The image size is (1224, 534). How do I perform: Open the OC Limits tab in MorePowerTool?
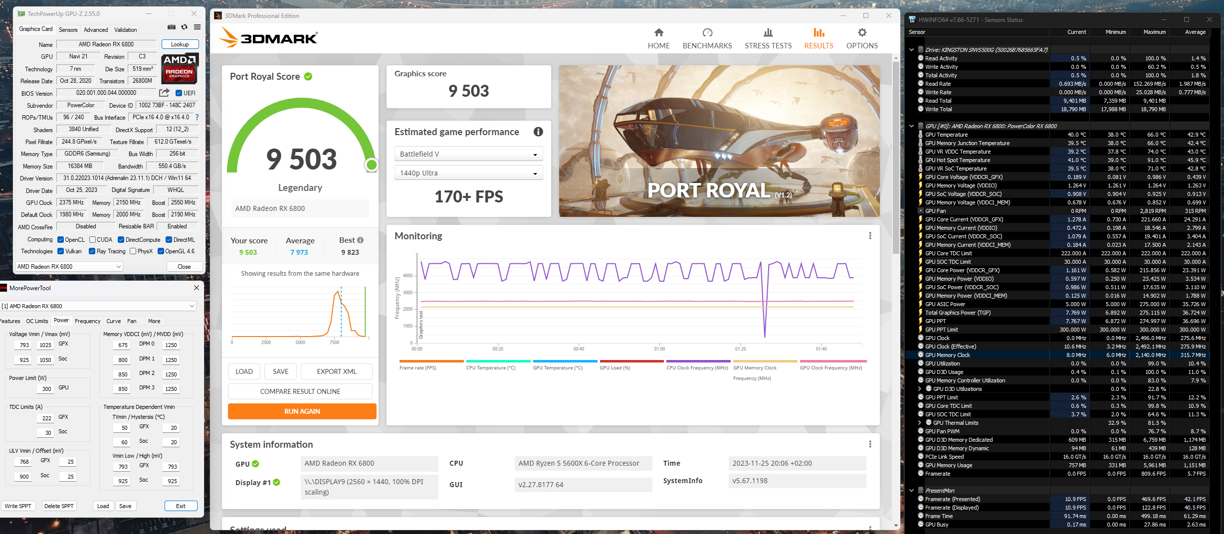(37, 321)
